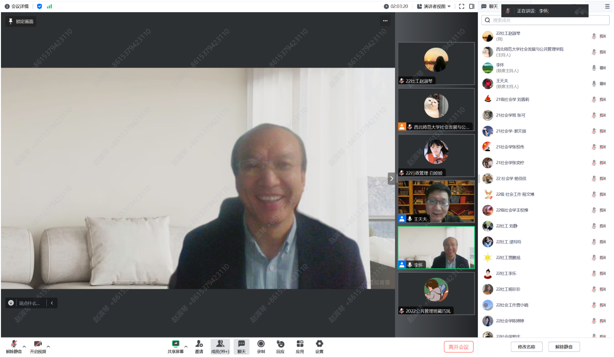Click the Share Screen (共享屏幕) icon
This screenshot has width=614, height=358.
click(x=176, y=344)
